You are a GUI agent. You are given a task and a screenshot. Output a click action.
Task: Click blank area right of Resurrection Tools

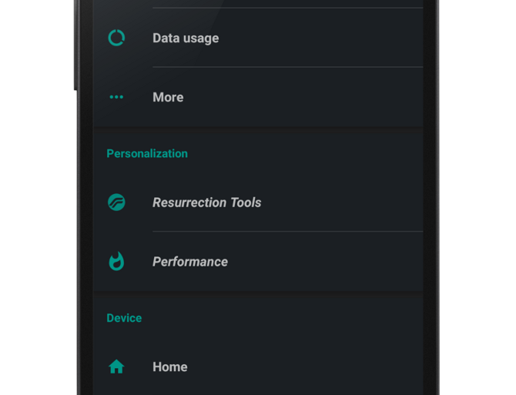coord(347,203)
